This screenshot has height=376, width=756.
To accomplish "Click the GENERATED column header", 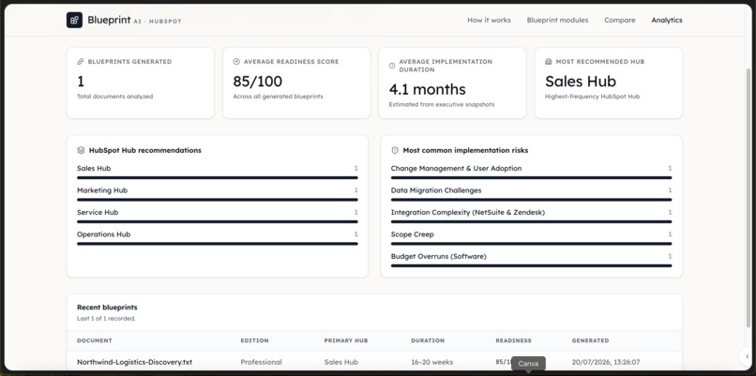I will coord(590,340).
